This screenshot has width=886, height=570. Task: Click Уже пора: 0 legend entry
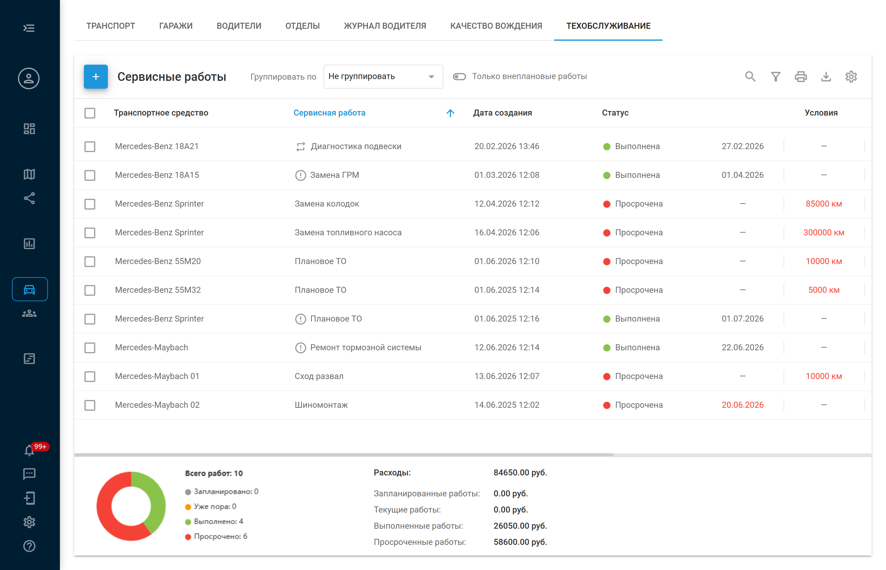tap(210, 507)
